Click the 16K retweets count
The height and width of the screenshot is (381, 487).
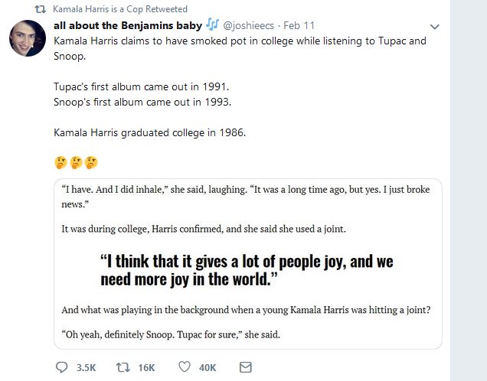(146, 368)
